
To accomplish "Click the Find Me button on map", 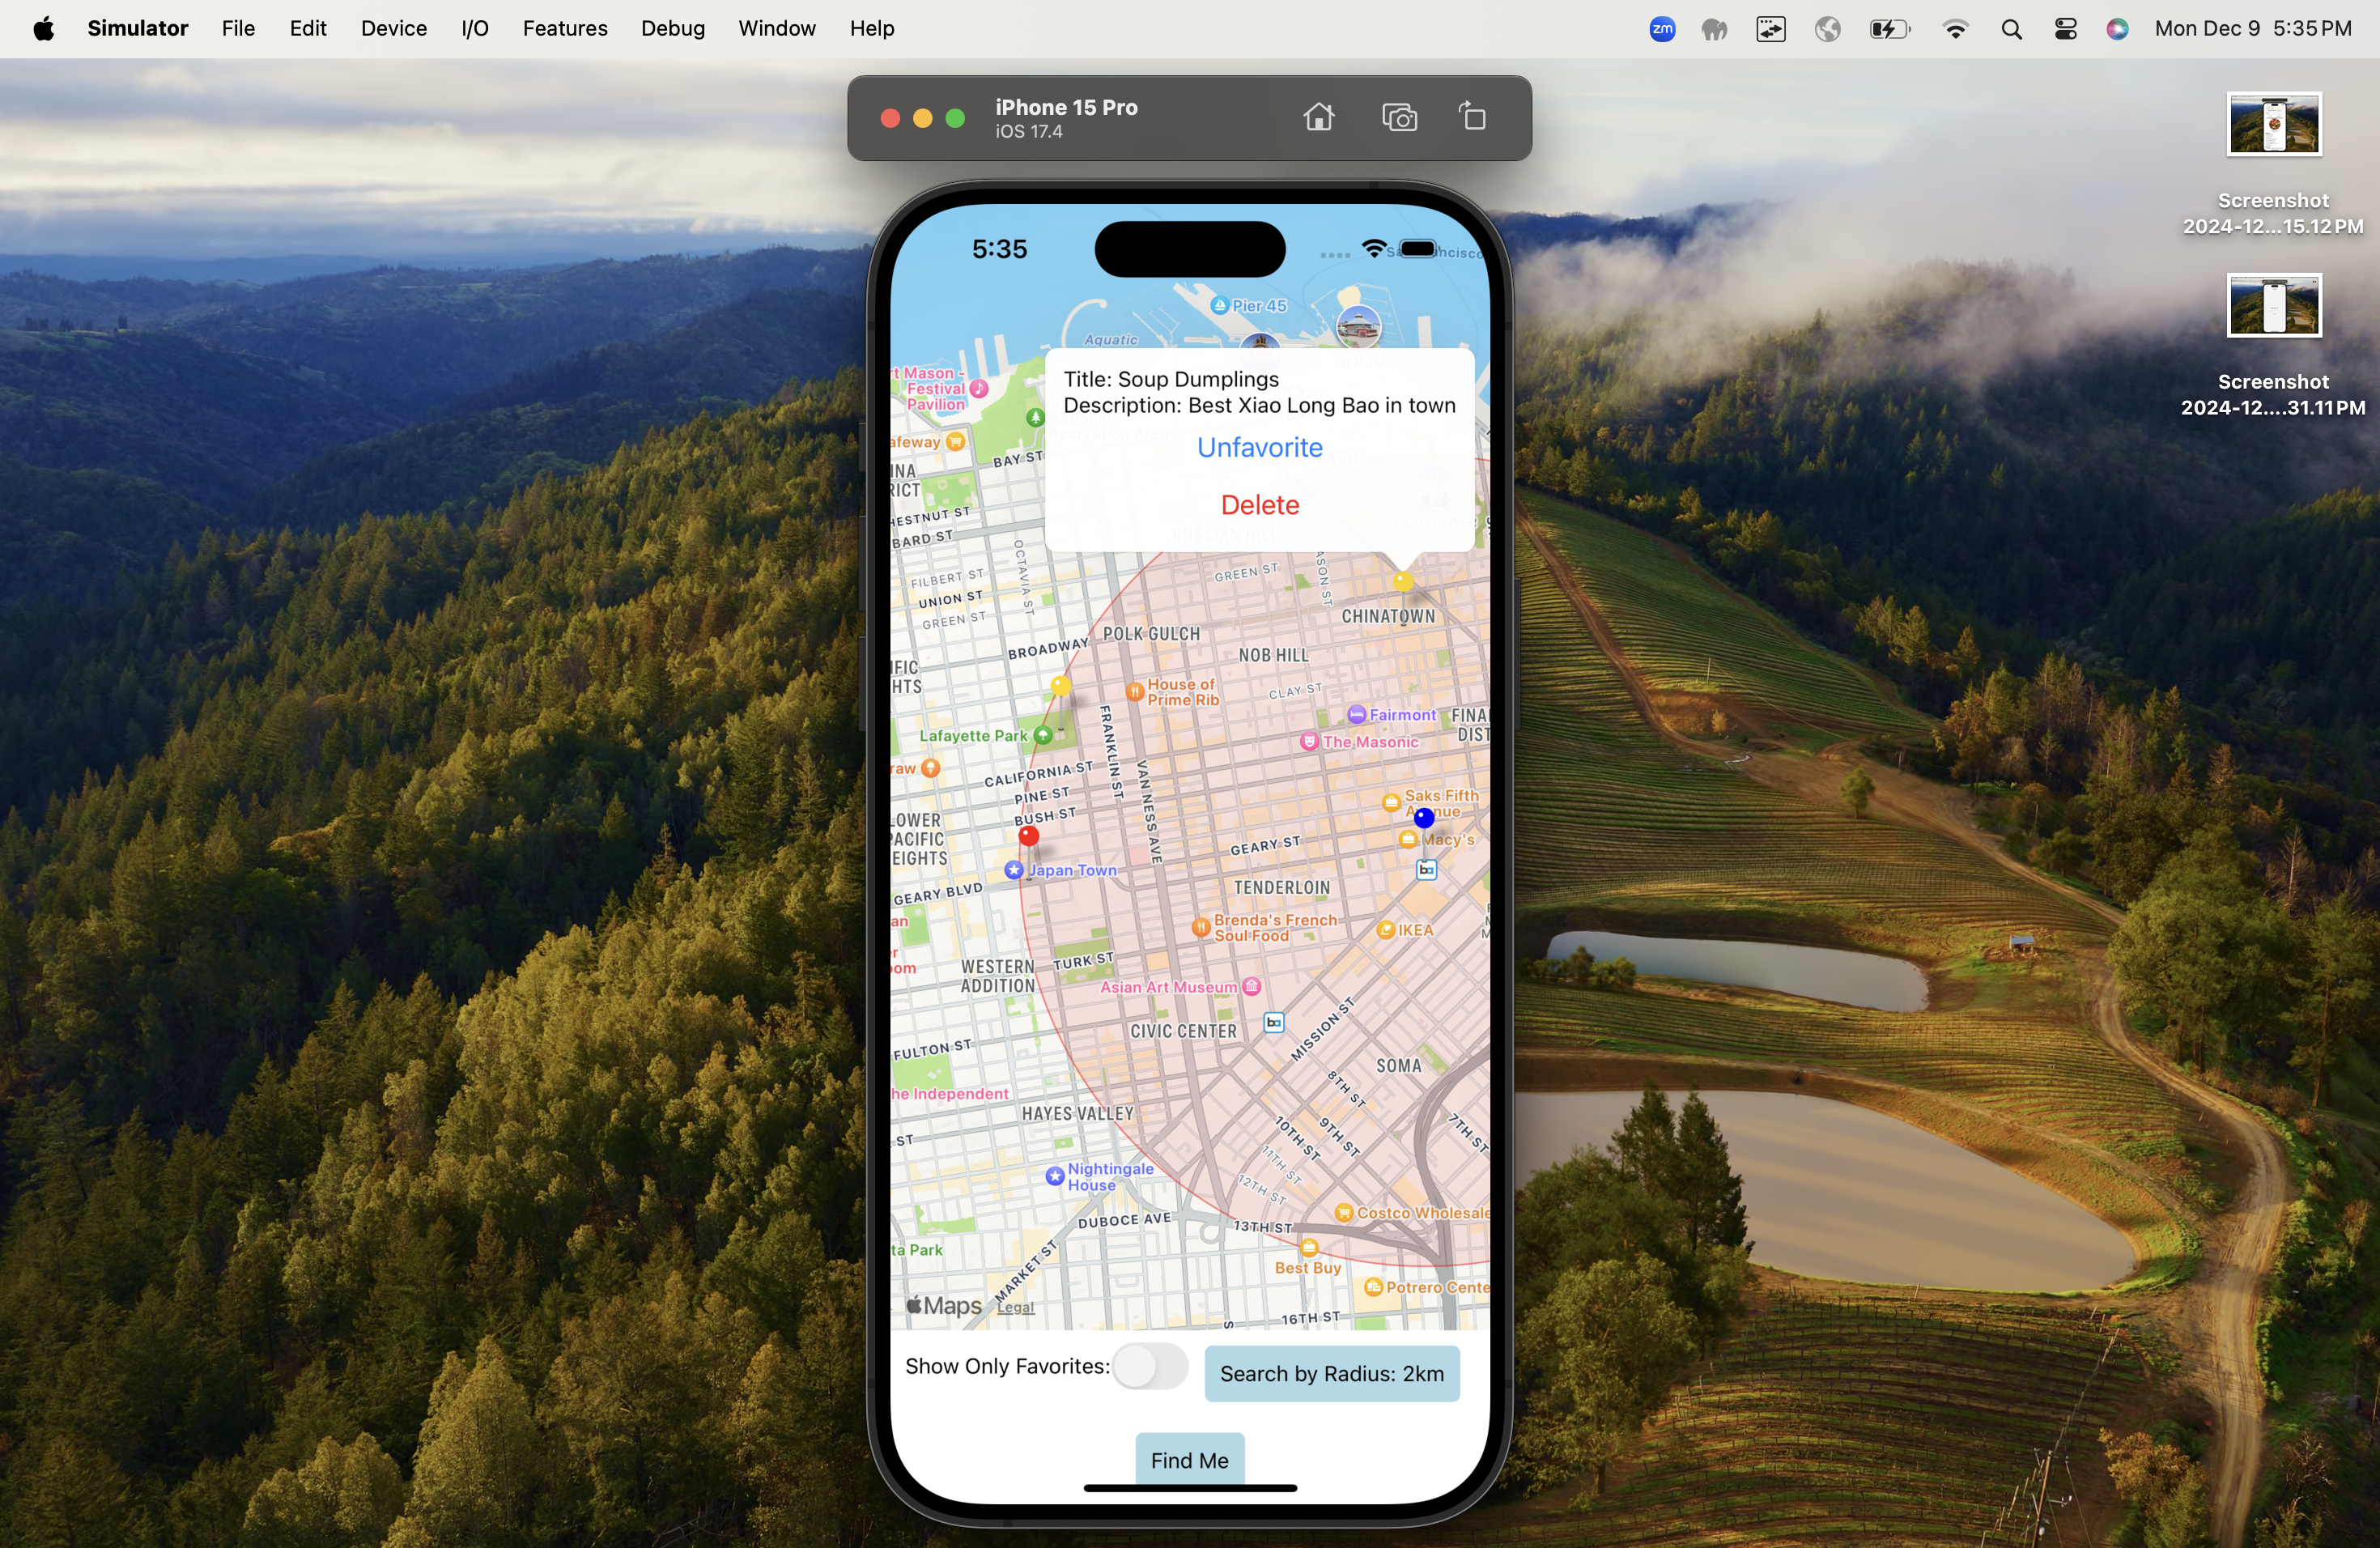I will (1188, 1460).
